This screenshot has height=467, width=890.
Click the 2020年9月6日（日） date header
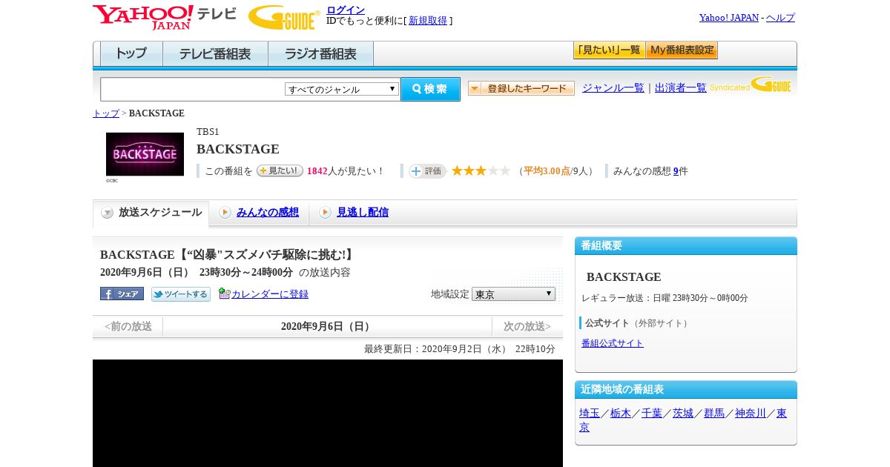click(327, 326)
